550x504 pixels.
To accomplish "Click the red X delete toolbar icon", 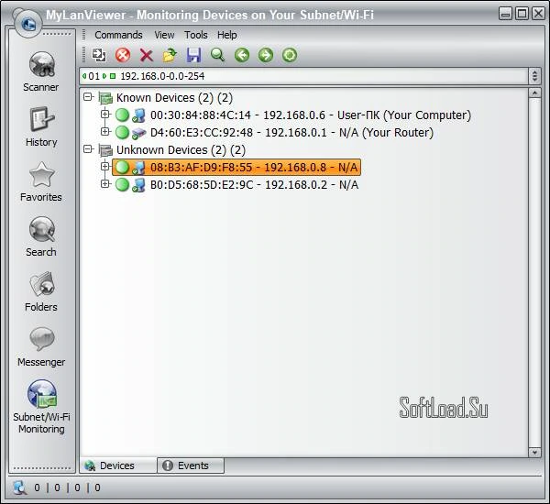I will pyautogui.click(x=147, y=55).
